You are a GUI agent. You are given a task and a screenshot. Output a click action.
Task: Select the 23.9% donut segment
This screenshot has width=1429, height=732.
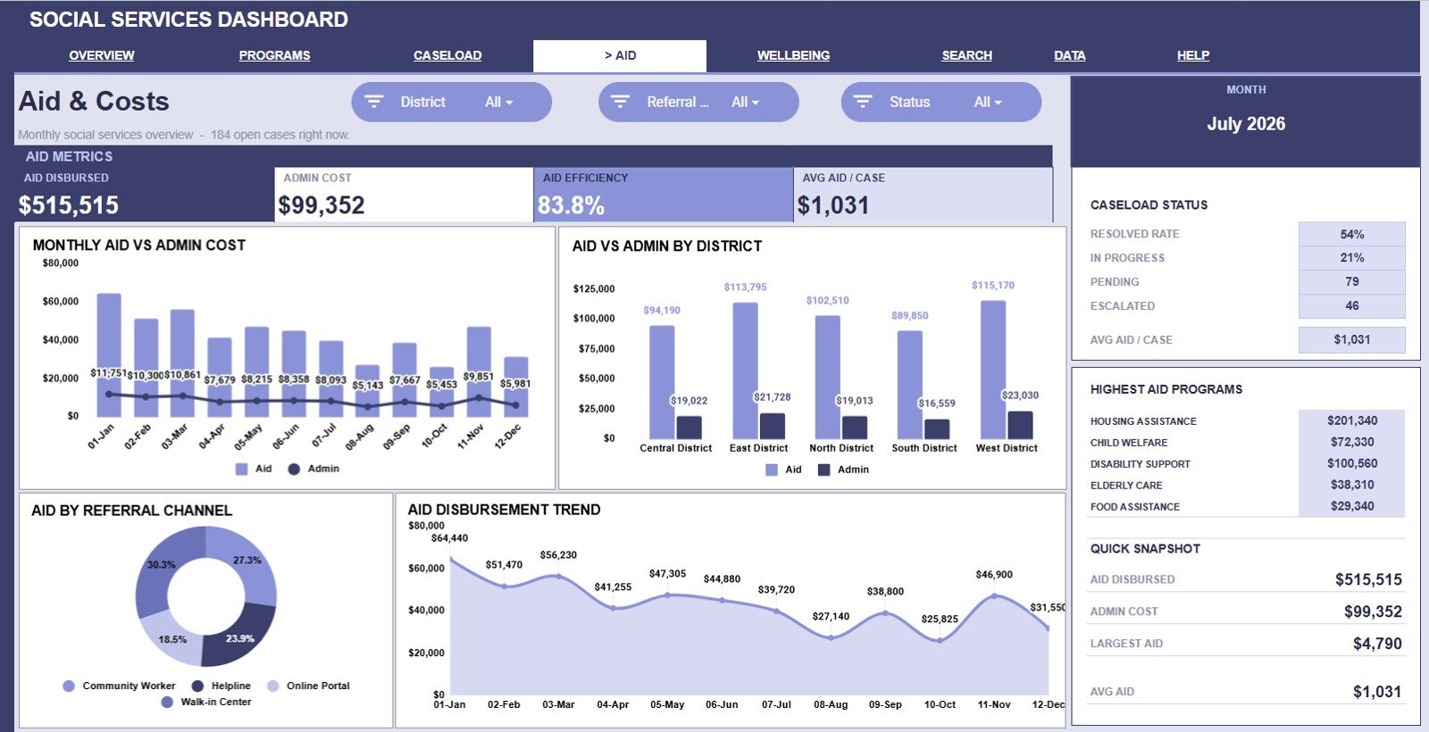(240, 638)
